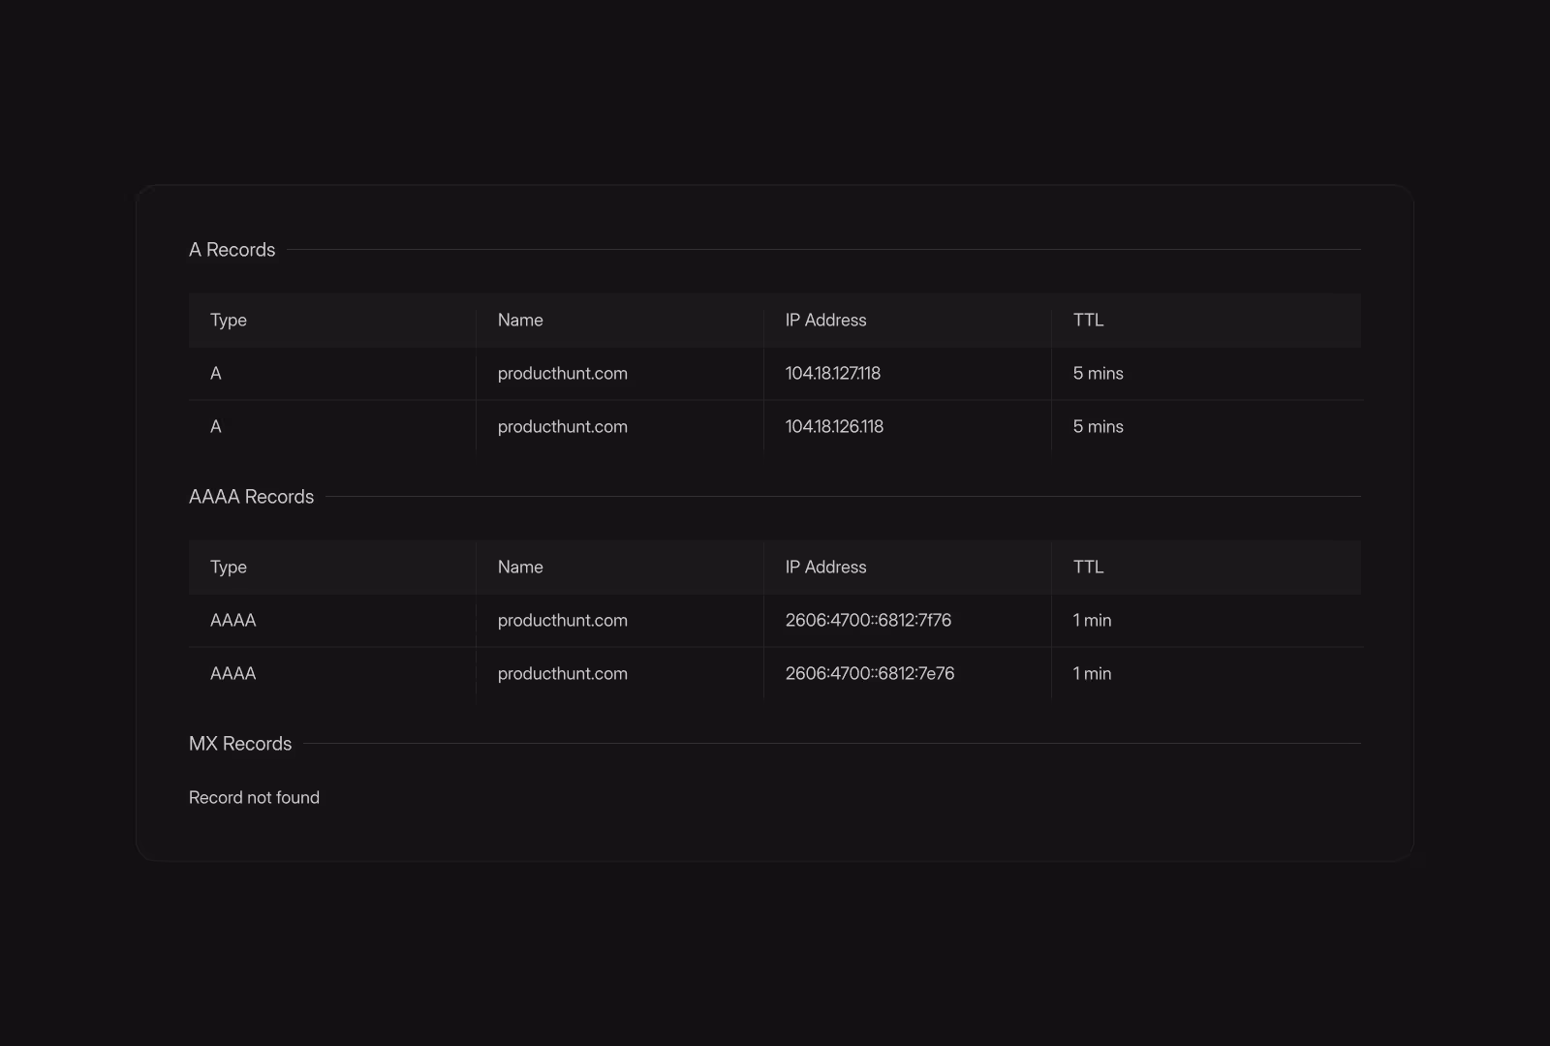Click the IP Address header in AAAA Records

click(824, 567)
